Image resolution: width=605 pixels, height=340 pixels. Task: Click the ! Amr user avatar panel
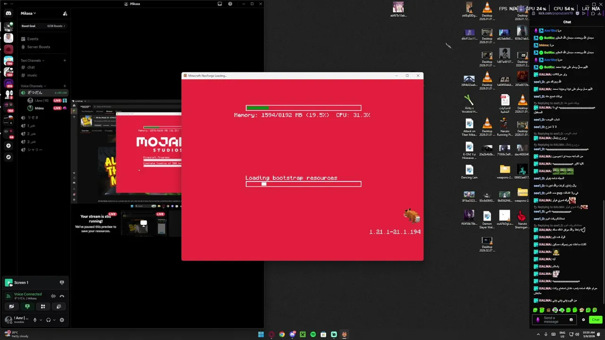[17, 320]
